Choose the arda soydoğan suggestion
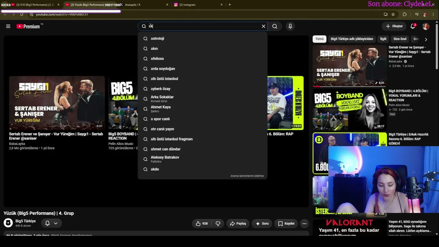Image resolution: width=439 pixels, height=247 pixels. point(202,69)
